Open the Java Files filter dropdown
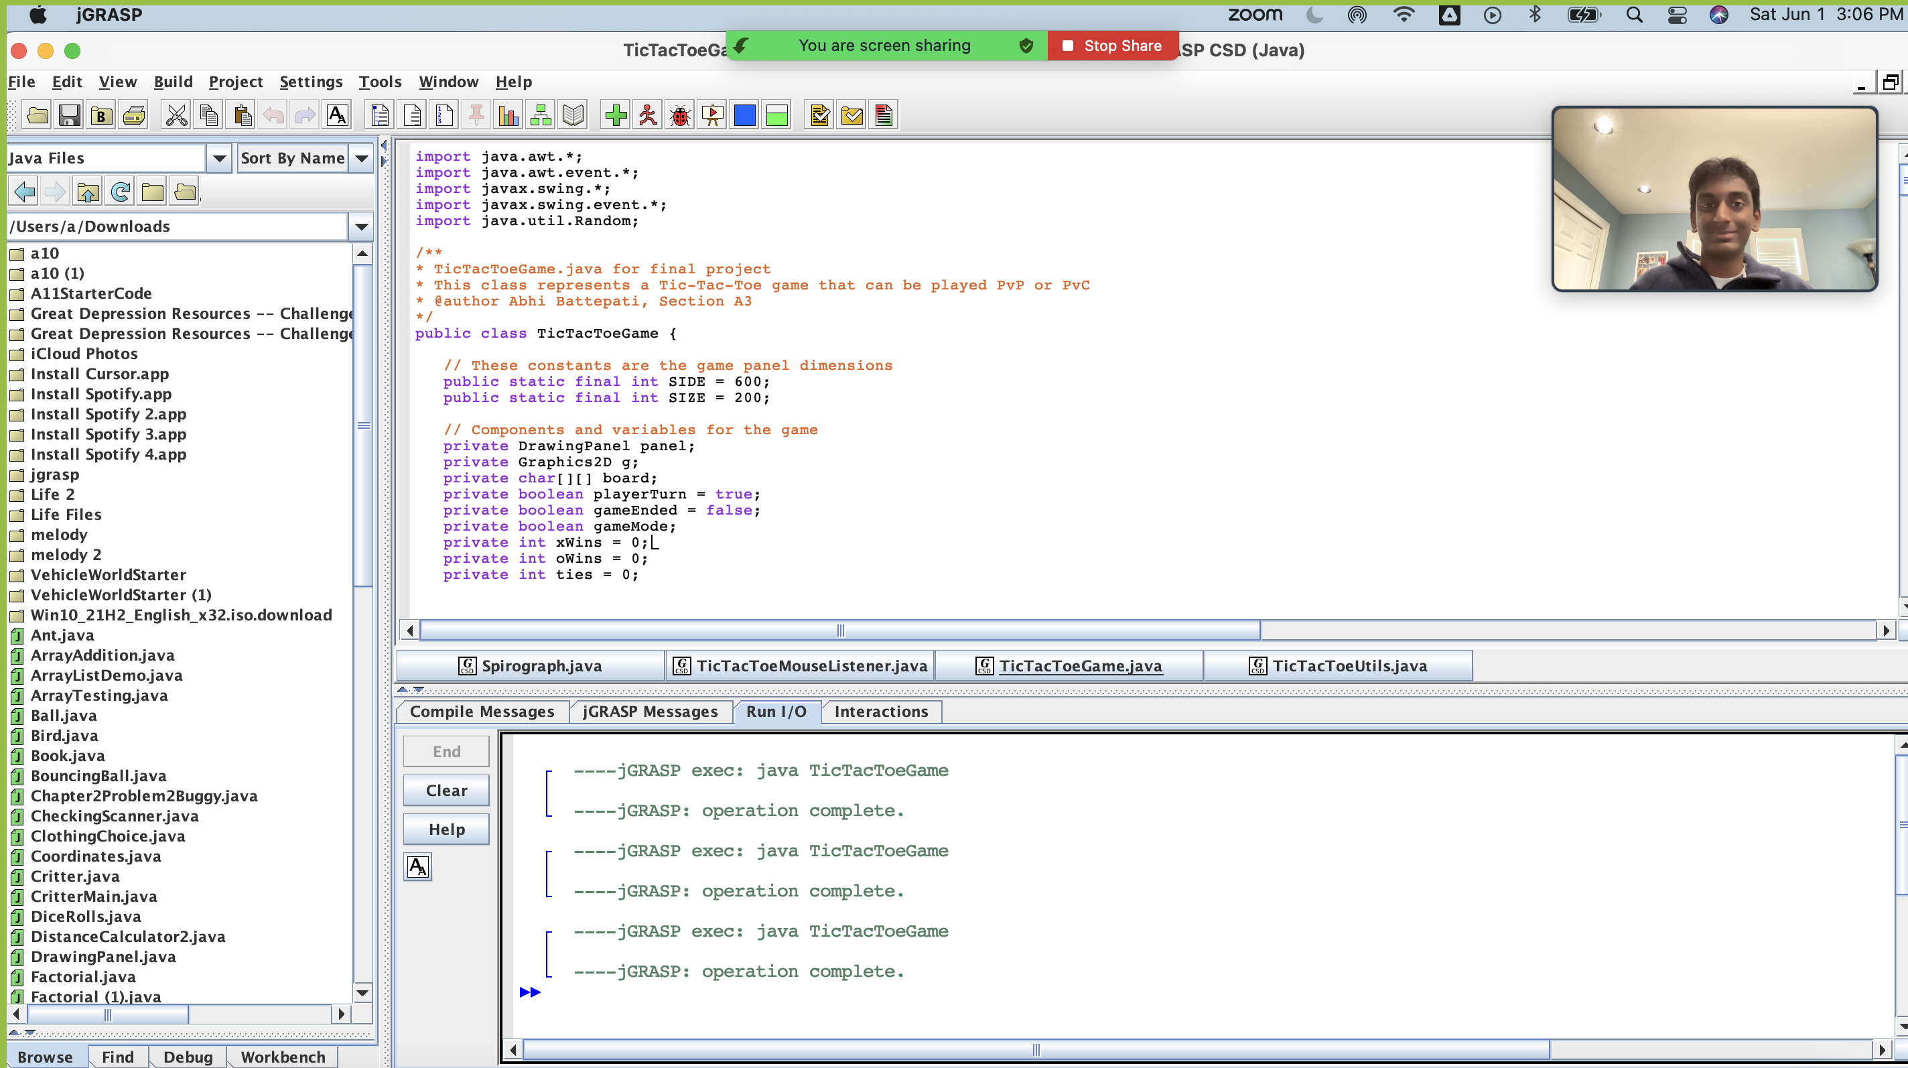Viewport: 1908px width, 1068px height. click(219, 157)
